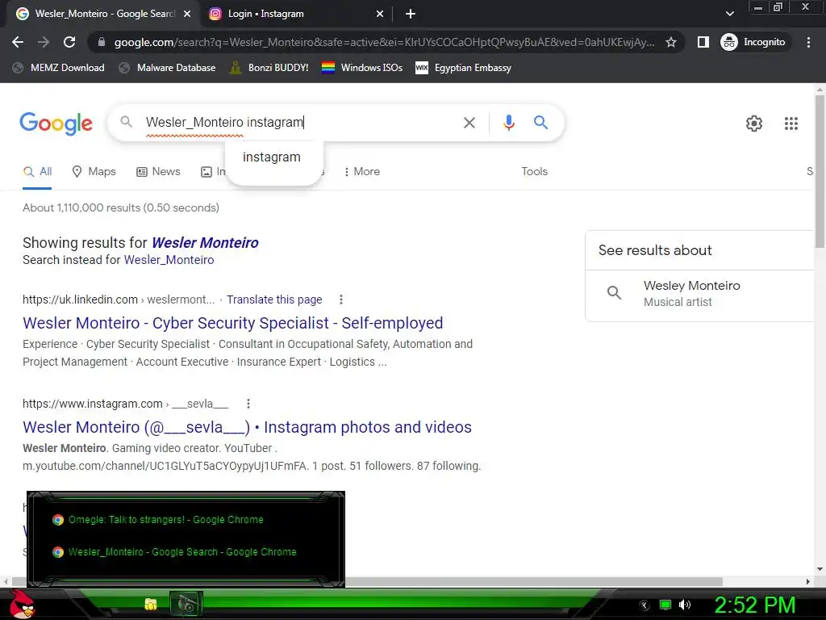Click the Google logo
This screenshot has height=620, width=826.
coord(56,124)
